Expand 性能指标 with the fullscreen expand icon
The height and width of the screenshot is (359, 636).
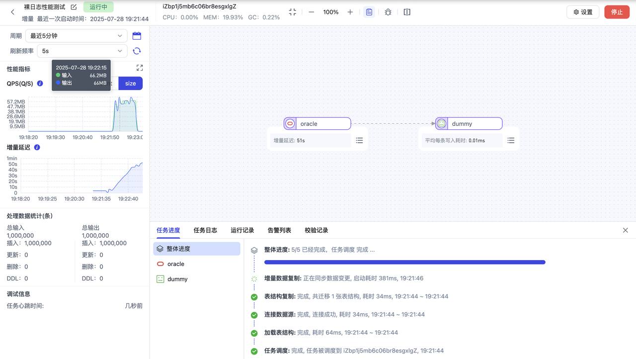[140, 67]
